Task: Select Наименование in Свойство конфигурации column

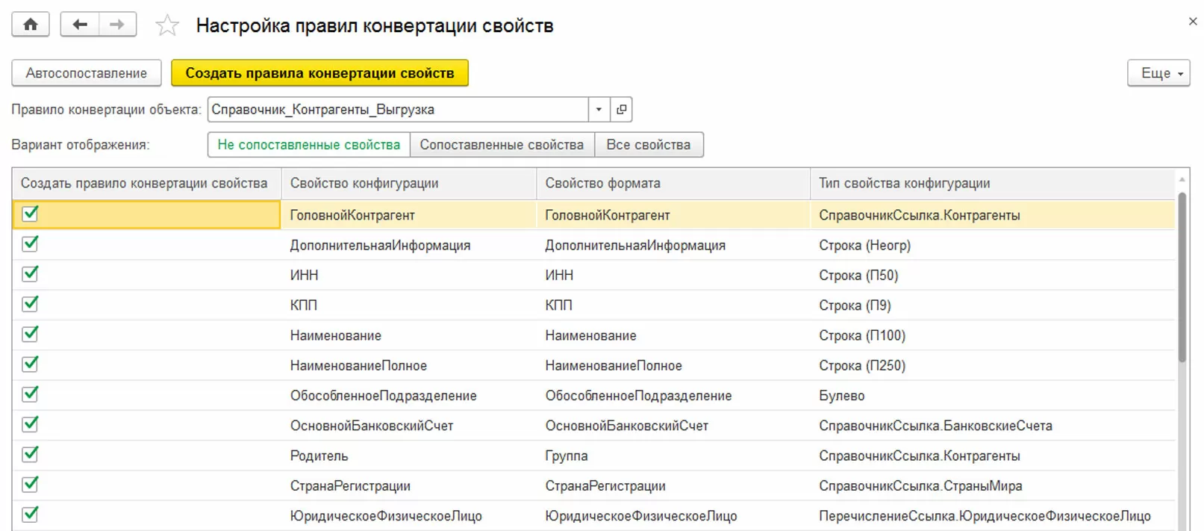Action: click(409, 336)
